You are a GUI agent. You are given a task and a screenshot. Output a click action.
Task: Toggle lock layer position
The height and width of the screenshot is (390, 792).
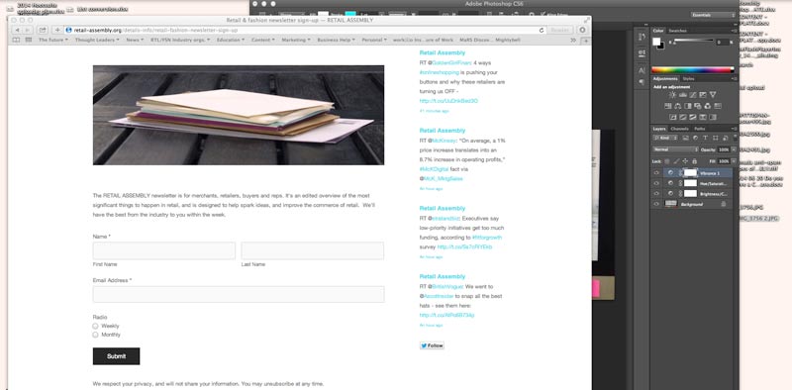685,161
